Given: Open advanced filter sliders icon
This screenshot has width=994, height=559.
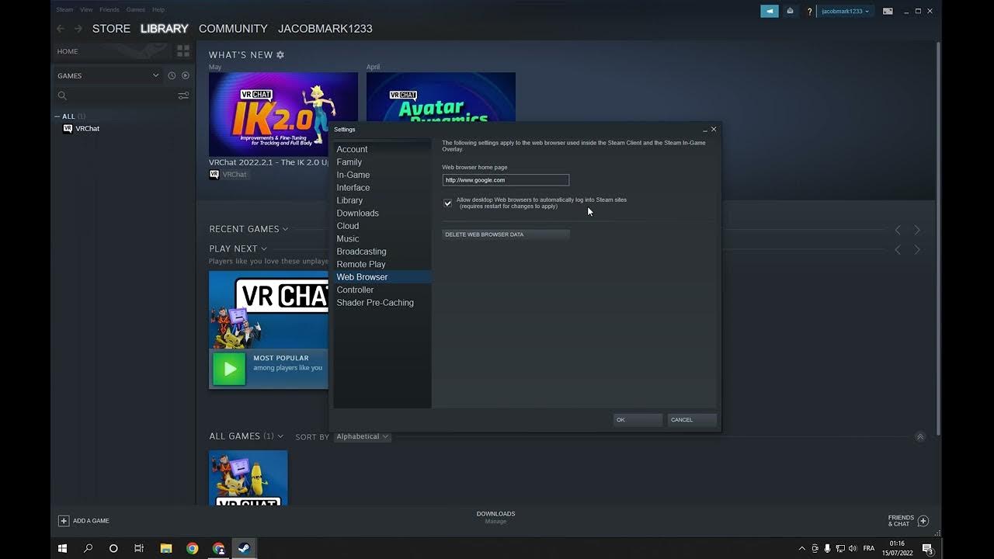Looking at the screenshot, I should [x=183, y=95].
